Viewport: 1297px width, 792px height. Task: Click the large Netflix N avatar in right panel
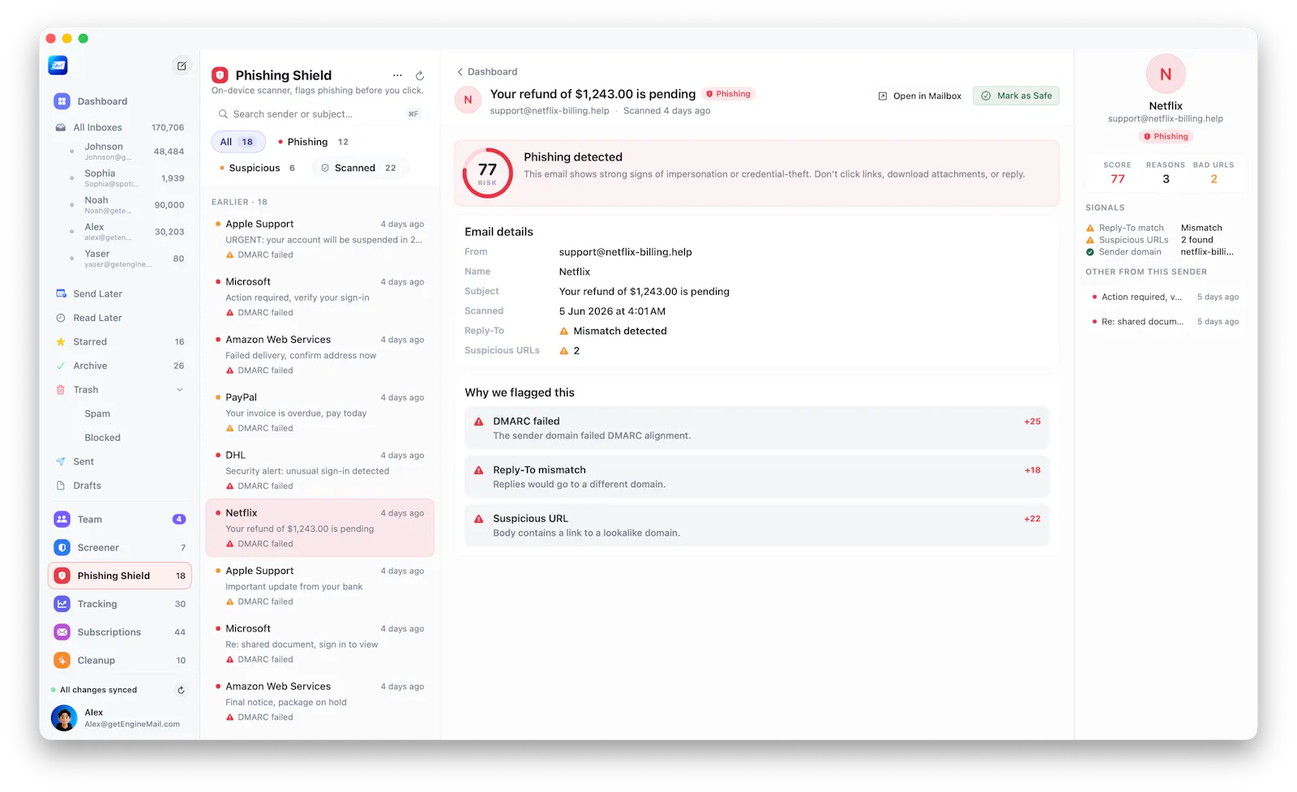click(1165, 74)
